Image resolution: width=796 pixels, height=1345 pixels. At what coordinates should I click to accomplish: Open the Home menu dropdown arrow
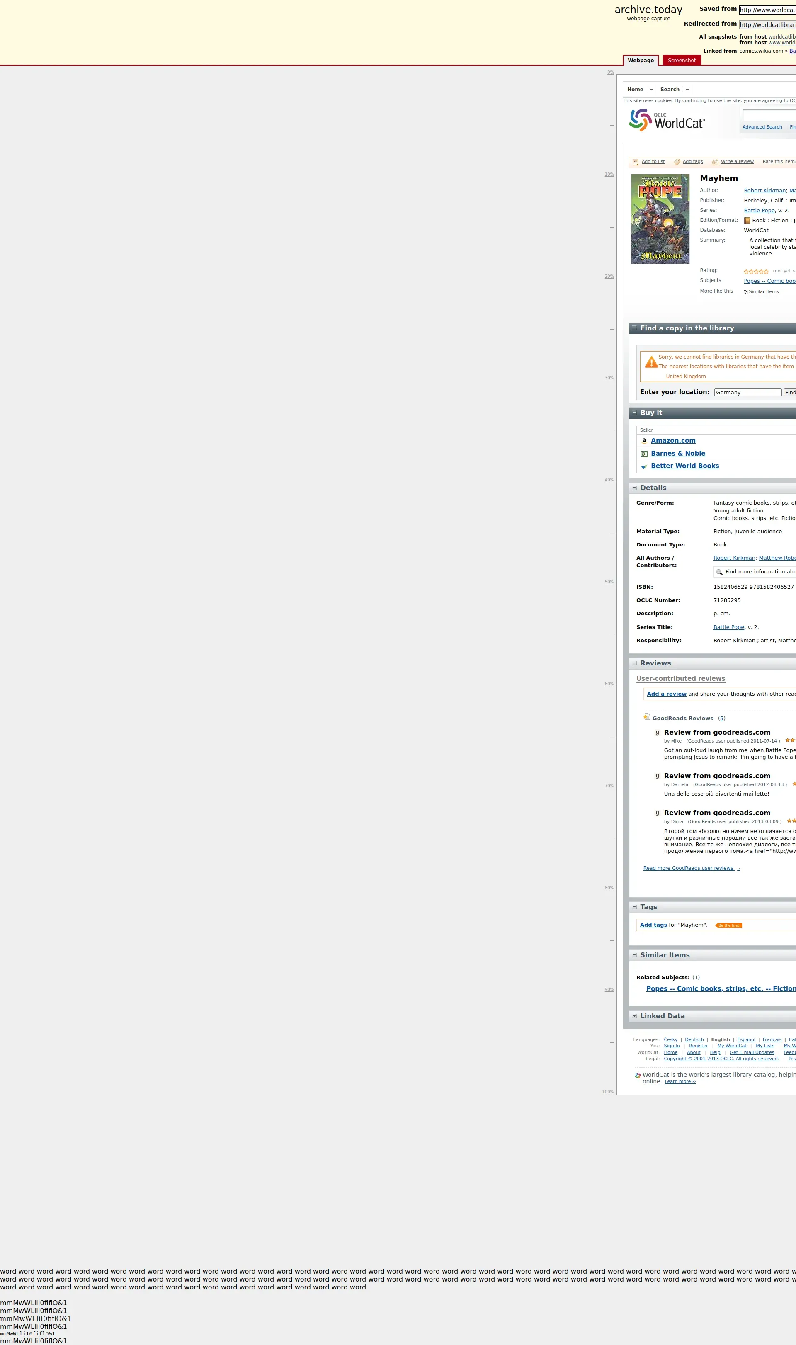coord(651,90)
